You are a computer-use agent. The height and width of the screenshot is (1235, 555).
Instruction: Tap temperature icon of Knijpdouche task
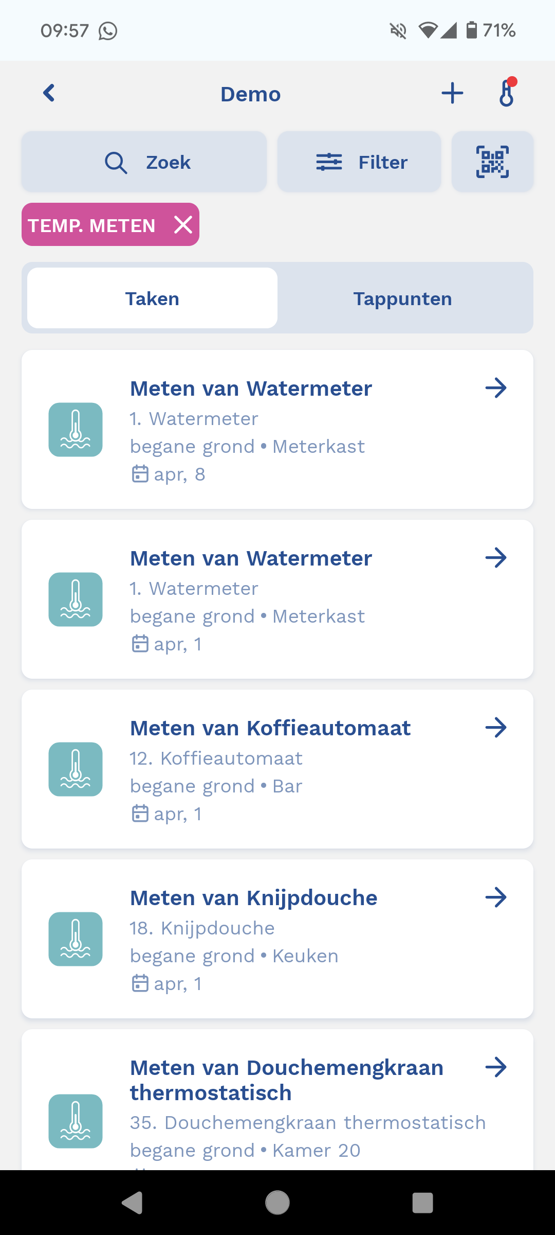coord(76,939)
